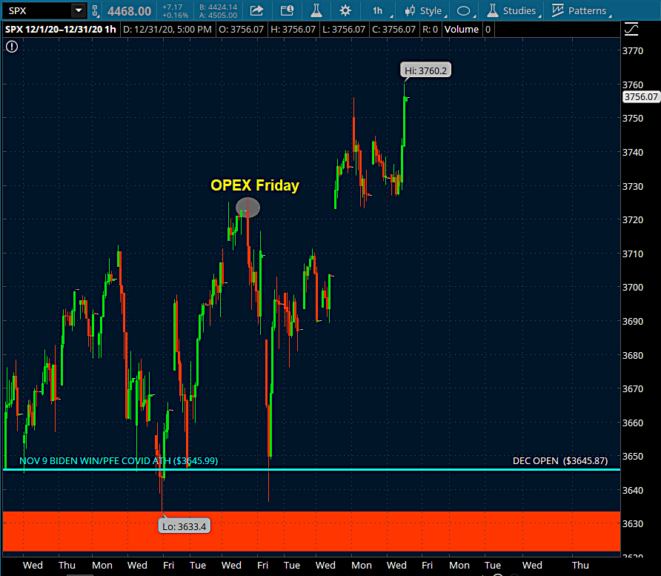
Task: Open the Patterns menu
Action: click(579, 10)
